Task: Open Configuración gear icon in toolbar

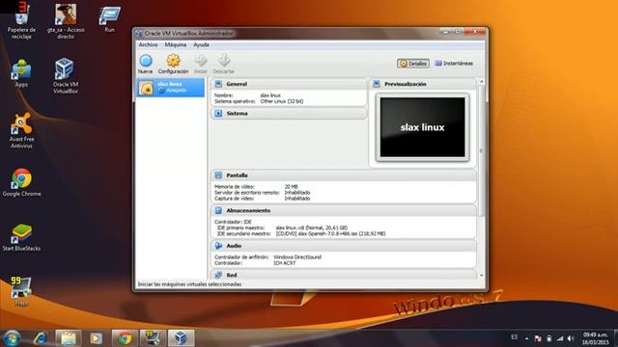Action: pyautogui.click(x=173, y=64)
